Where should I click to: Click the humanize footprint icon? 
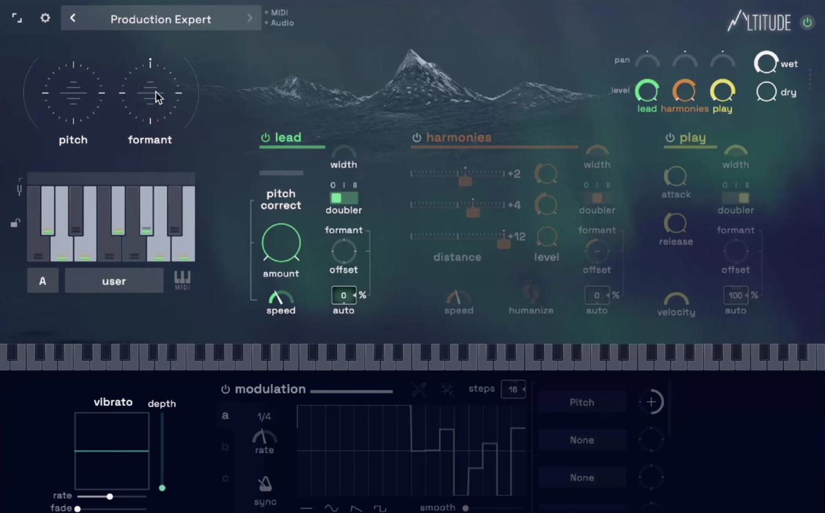(530, 292)
